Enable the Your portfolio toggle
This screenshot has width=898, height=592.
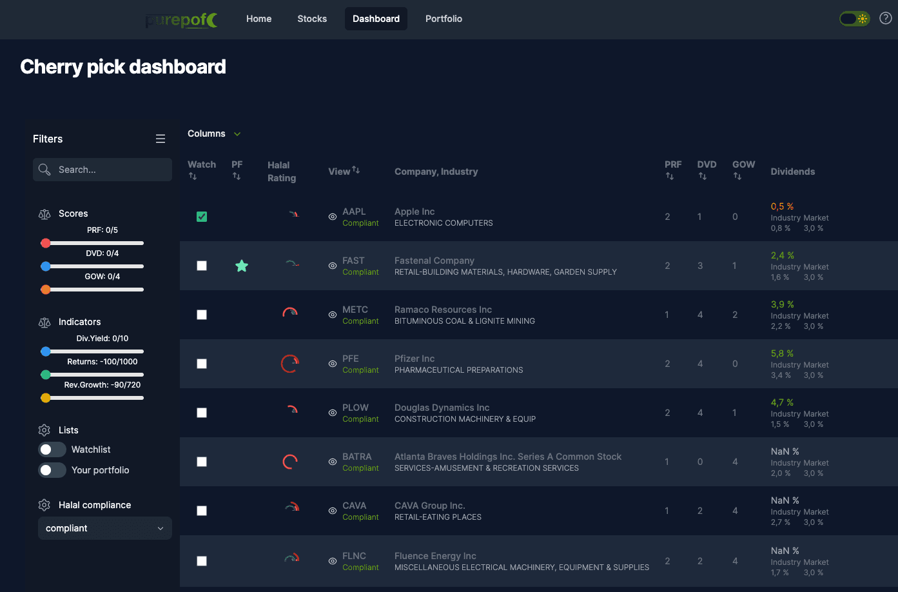click(52, 470)
